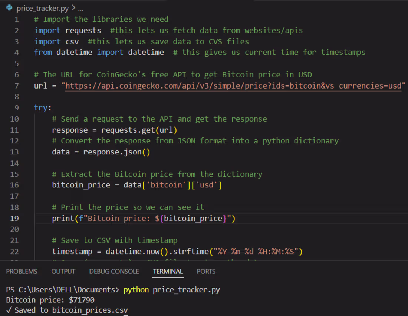Click the comment '# this gives us current time for timestamps'
Image resolution: width=408 pixels, height=316 pixels.
pos(269,53)
